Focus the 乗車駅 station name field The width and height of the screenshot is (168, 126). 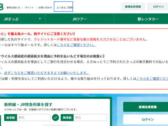[x=34, y=118]
